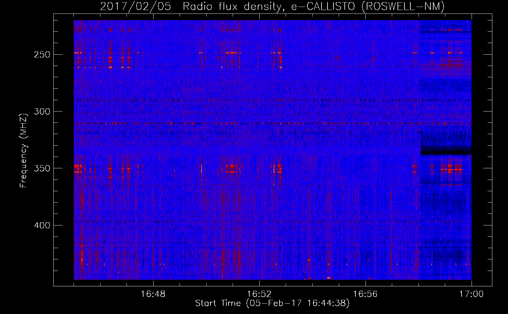508x314 pixels.
Task: Click the plot title 'Radio flux density, e-CALLISTO (ROSWELL-NM)'
Action: pos(314,6)
